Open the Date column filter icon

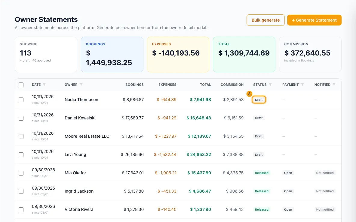44,85
